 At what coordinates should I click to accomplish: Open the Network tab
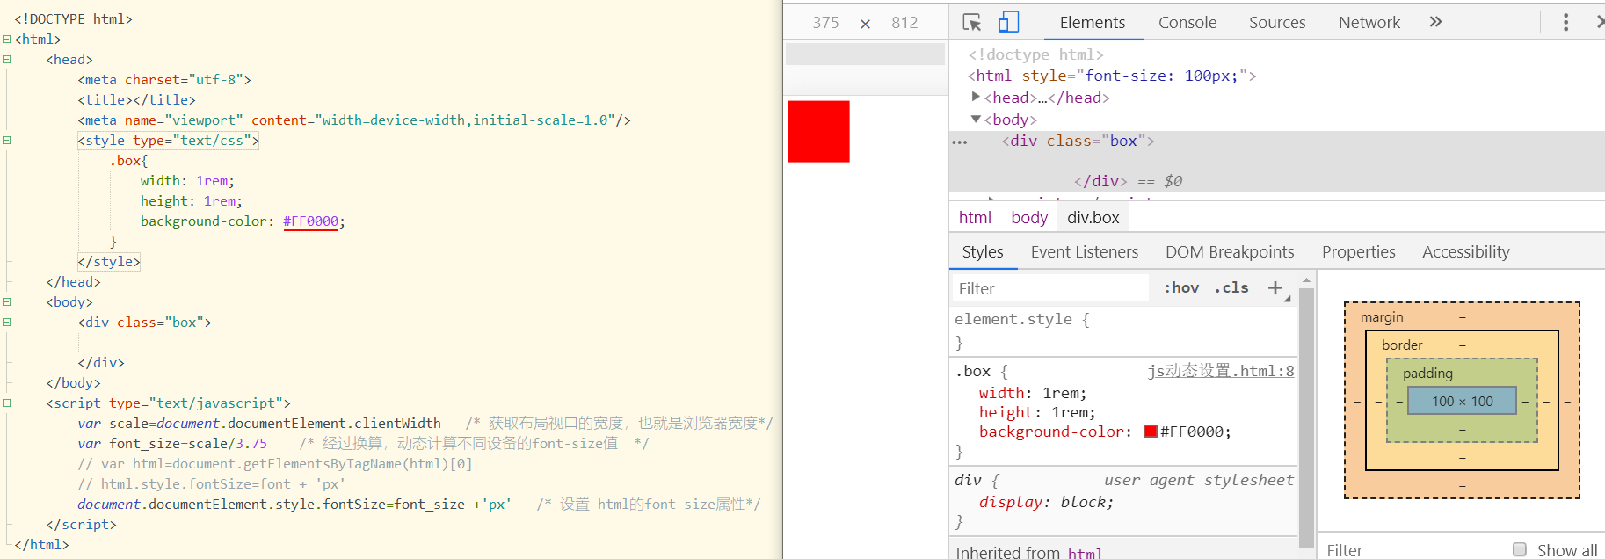click(1369, 22)
